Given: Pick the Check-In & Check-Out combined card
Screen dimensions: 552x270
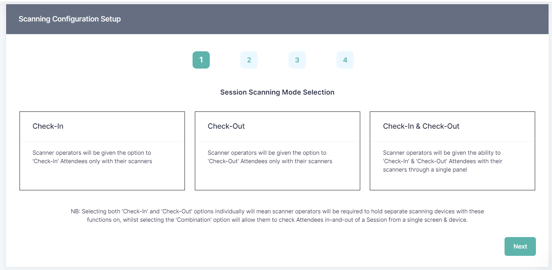Looking at the screenshot, I should [452, 151].
